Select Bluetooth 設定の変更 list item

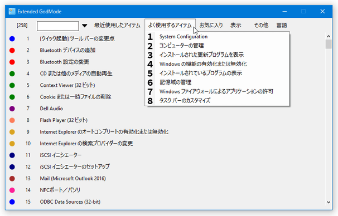point(65,62)
